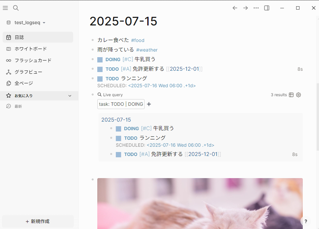Check the DOING 牛乳買う task in journal

click(100, 60)
